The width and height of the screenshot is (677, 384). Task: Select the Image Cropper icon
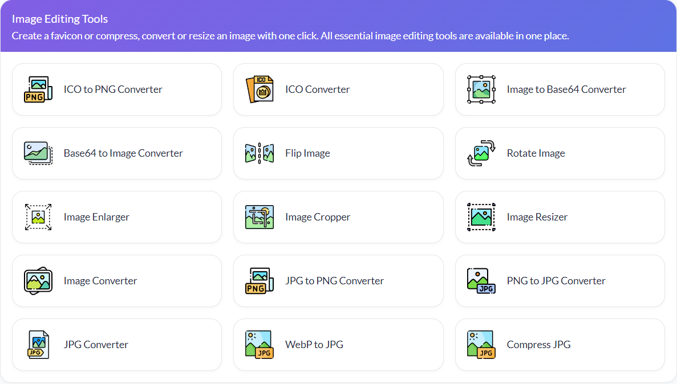click(x=260, y=216)
